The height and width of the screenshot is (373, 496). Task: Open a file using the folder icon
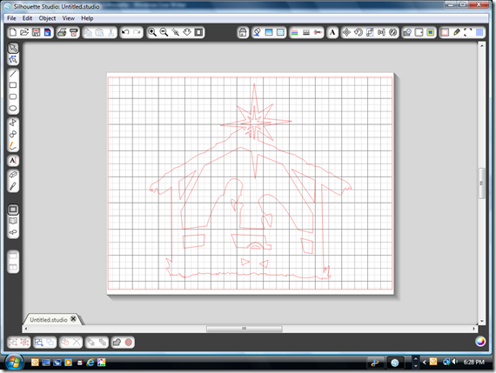24,32
